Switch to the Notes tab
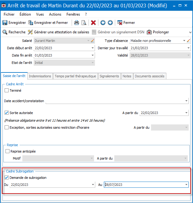193x203 pixels. [127, 76]
